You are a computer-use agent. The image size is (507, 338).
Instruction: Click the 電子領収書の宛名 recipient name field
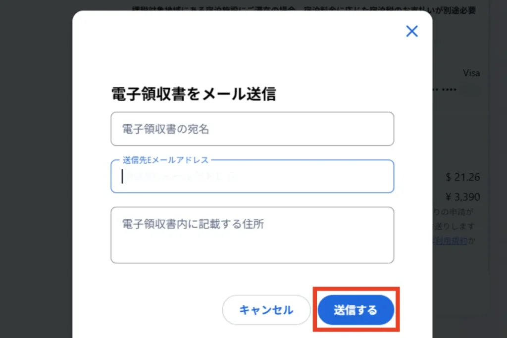(x=253, y=129)
